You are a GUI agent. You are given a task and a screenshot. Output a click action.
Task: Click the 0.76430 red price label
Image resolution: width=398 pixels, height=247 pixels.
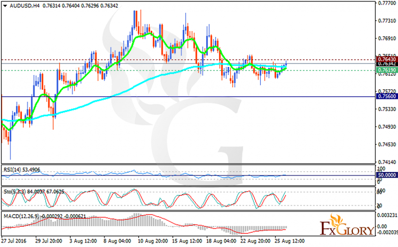click(x=387, y=59)
